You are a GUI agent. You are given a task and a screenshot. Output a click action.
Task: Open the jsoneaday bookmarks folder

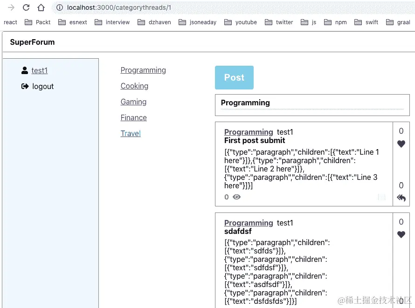[x=197, y=22]
